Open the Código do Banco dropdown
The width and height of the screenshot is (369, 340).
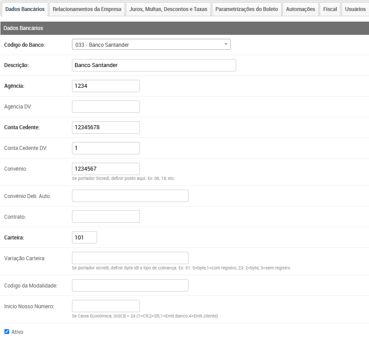click(151, 45)
